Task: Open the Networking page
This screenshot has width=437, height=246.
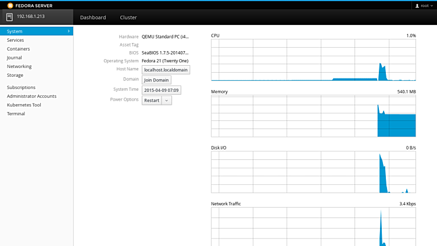Action: coord(19,66)
